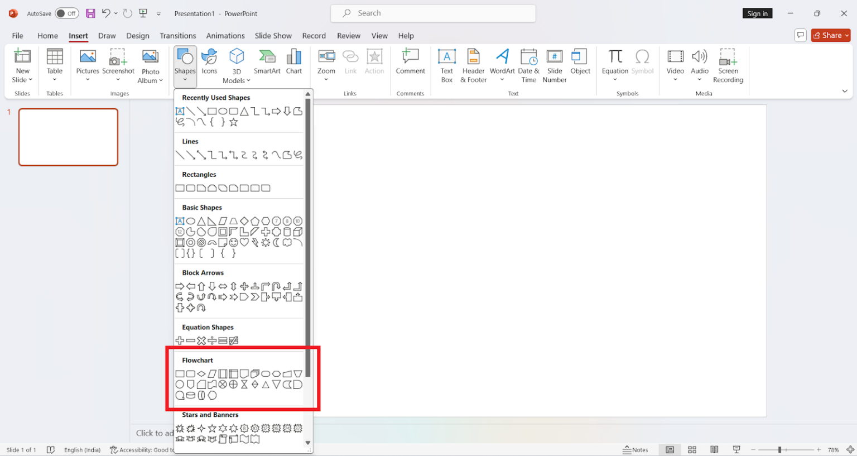
Task: Open the New Slide dropdown
Action: pyautogui.click(x=22, y=65)
